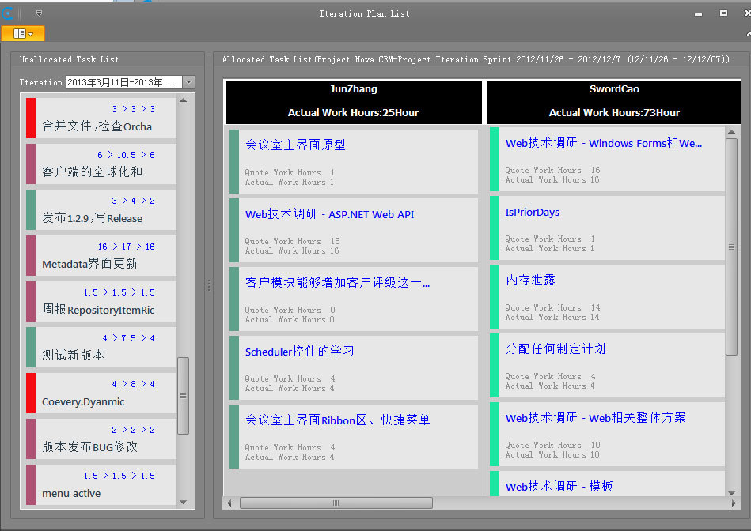Expand the Iteration date combo box

[188, 82]
